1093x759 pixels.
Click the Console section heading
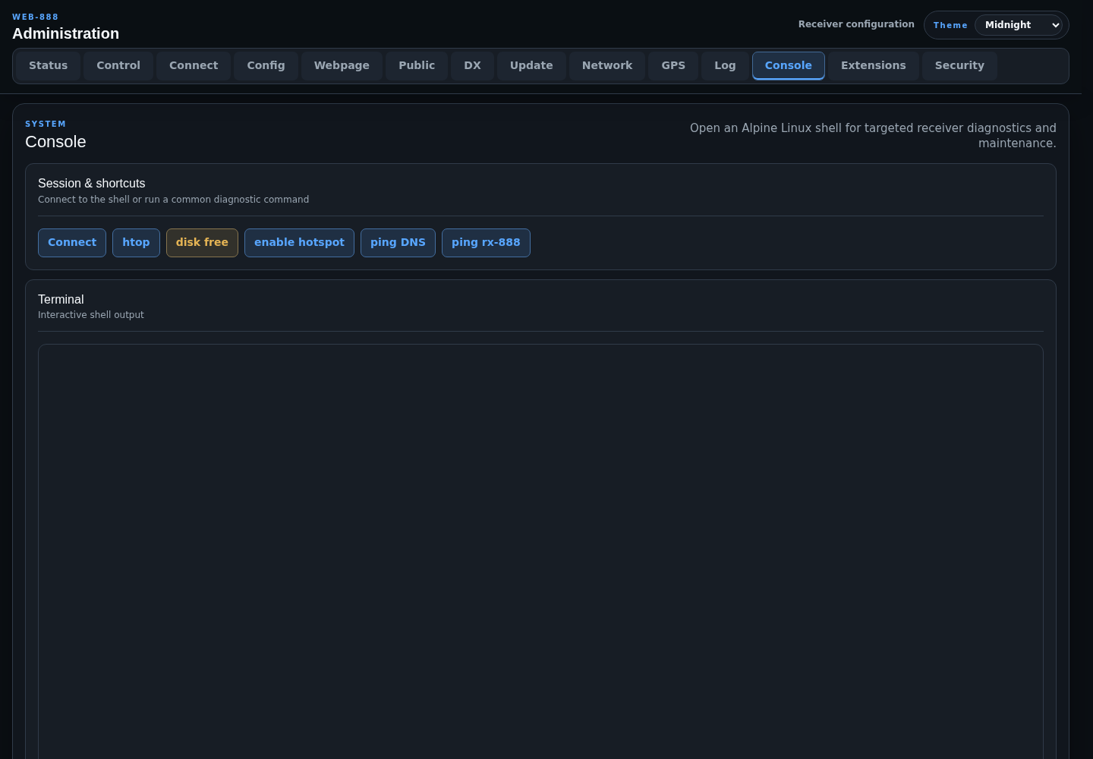(55, 142)
